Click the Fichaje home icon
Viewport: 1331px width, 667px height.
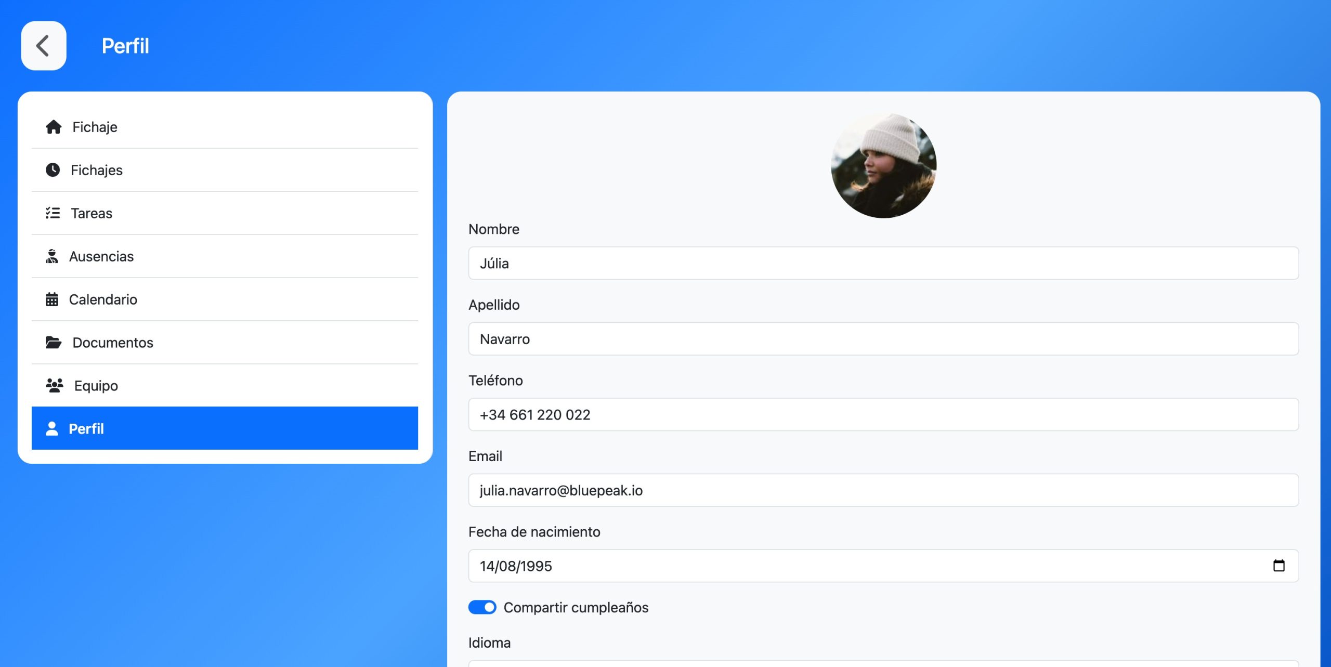(54, 127)
